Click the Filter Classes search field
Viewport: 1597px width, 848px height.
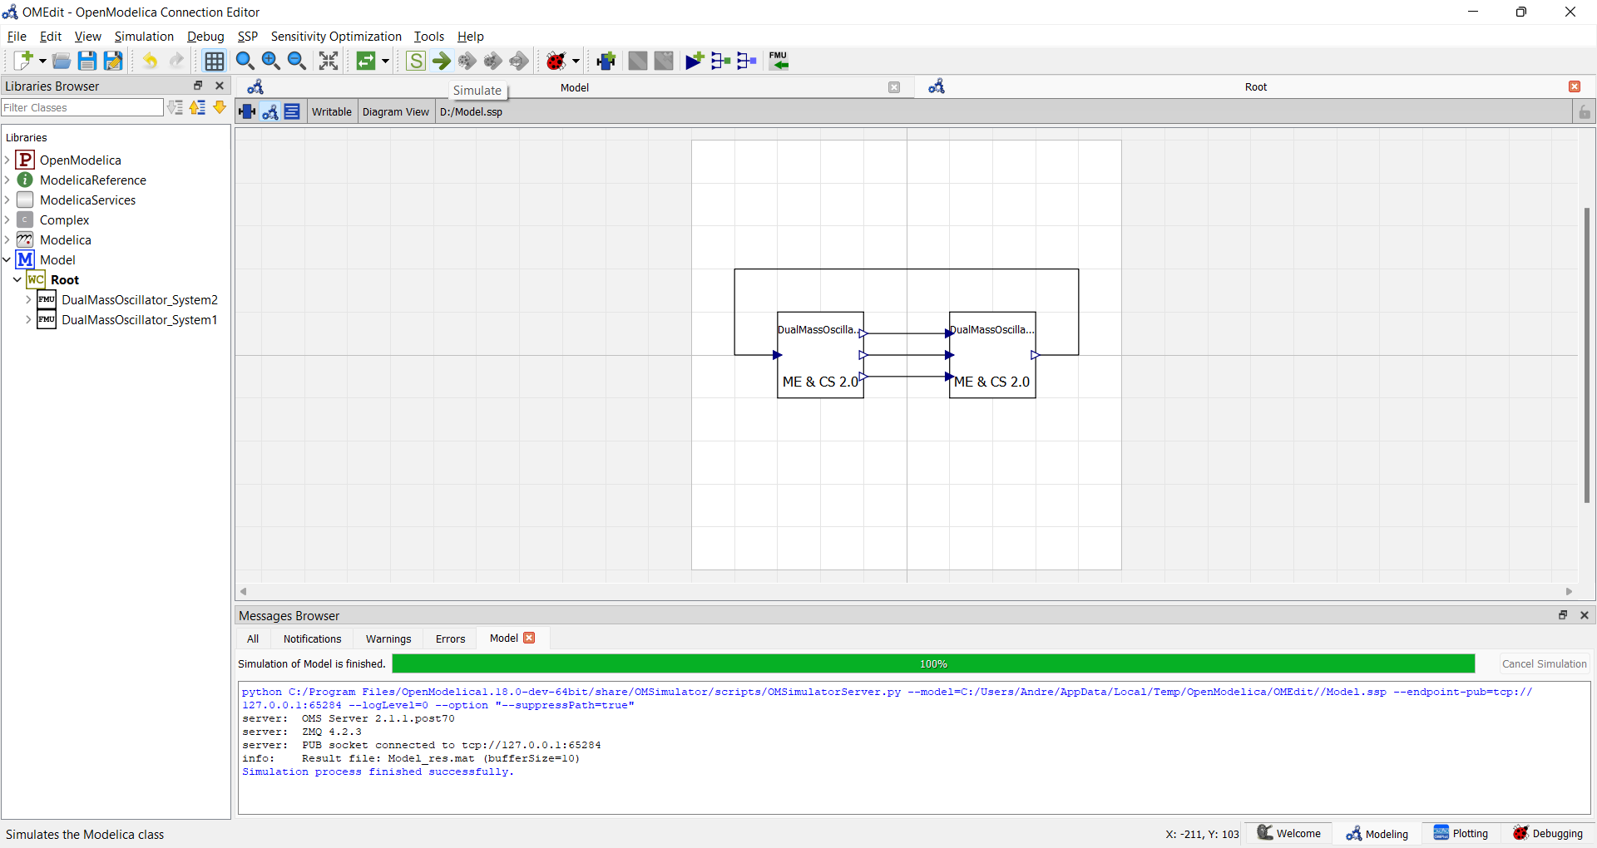pos(82,107)
